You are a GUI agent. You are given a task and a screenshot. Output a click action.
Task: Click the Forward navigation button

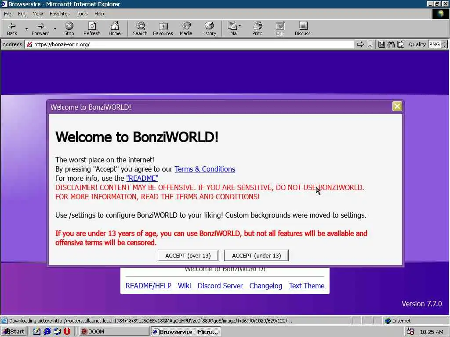[40, 29]
